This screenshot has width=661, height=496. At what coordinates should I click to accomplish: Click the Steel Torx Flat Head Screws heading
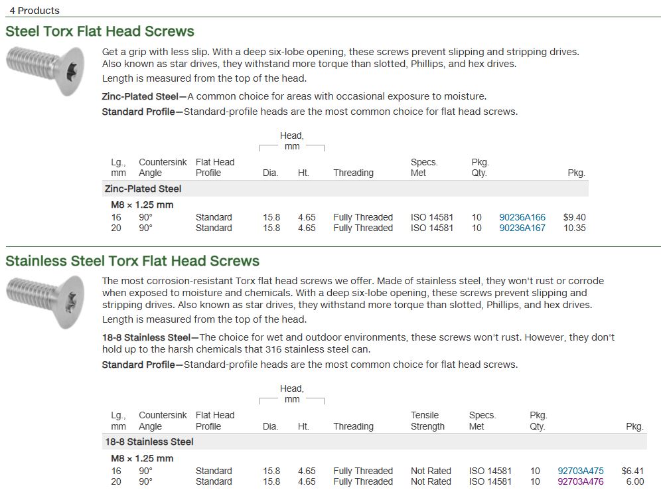tap(100, 31)
